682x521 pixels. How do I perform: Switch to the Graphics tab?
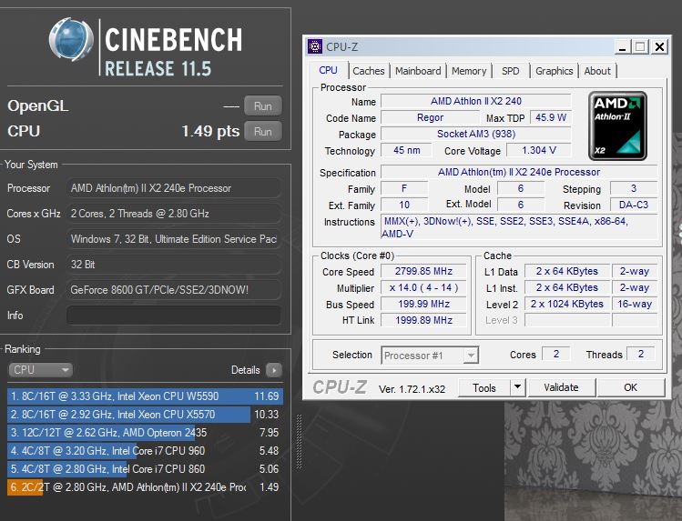[555, 71]
